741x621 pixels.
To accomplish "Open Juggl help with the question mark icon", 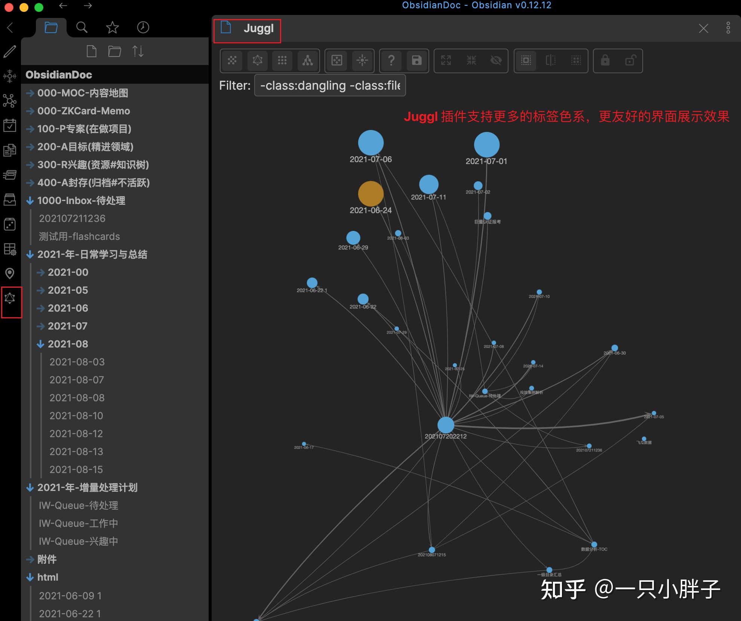I will point(391,61).
